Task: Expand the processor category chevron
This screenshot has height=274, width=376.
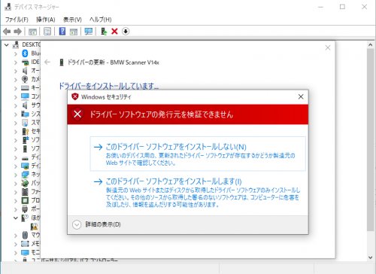Action: [16, 201]
